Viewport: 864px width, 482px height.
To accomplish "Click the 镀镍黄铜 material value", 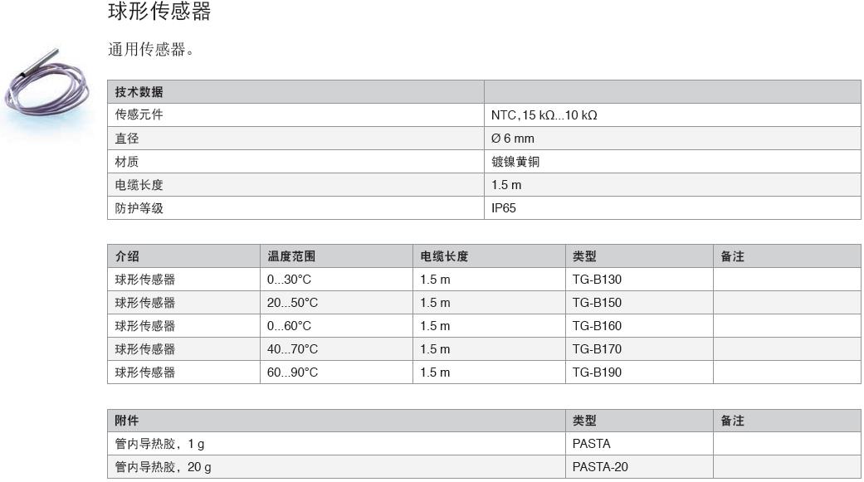I will (515, 162).
